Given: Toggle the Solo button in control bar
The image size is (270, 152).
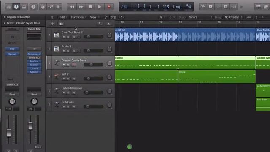Looking at the screenshot, I should (x=226, y=7).
